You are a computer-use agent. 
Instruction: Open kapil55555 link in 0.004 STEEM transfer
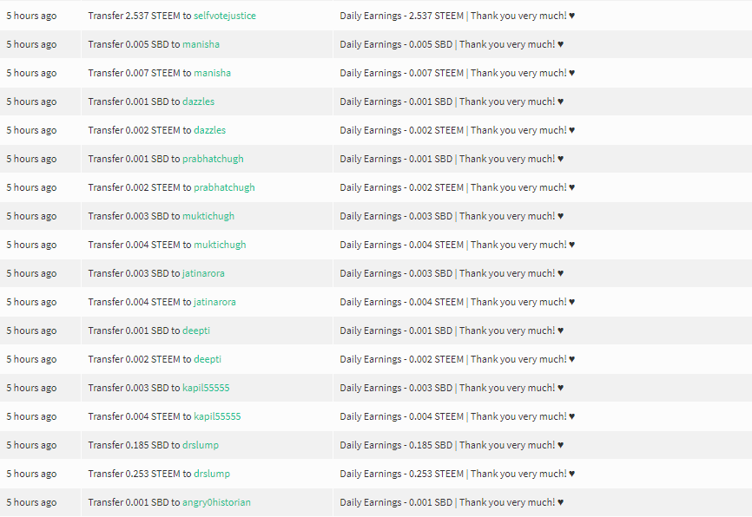tap(217, 417)
